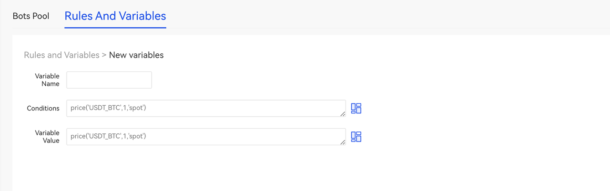Image resolution: width=610 pixels, height=191 pixels.
Task: Click the Conditions field label
Action: click(x=43, y=109)
